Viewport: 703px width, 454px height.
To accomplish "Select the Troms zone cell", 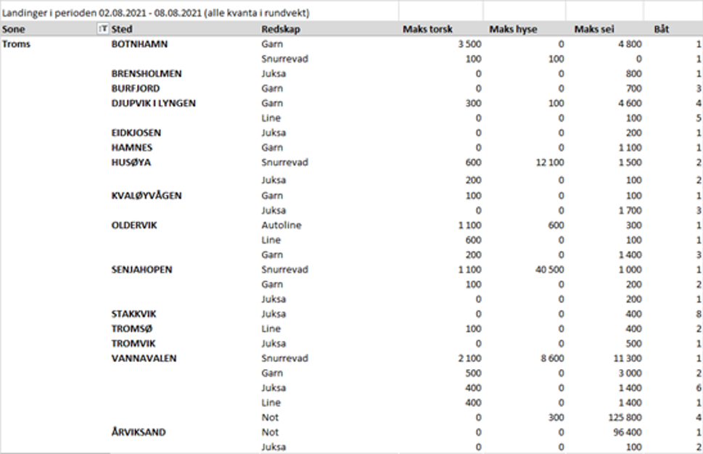I will 17,44.
